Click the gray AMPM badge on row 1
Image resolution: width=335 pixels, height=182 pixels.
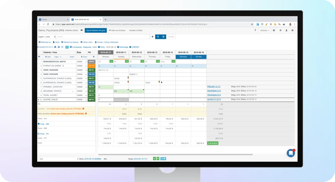[91, 62]
